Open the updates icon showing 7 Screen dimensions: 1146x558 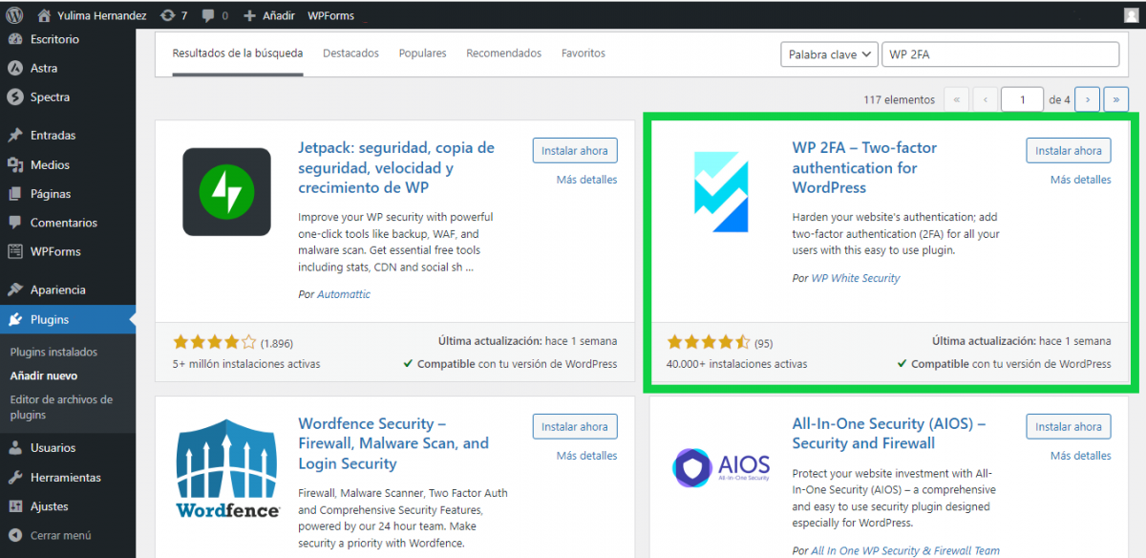point(173,15)
